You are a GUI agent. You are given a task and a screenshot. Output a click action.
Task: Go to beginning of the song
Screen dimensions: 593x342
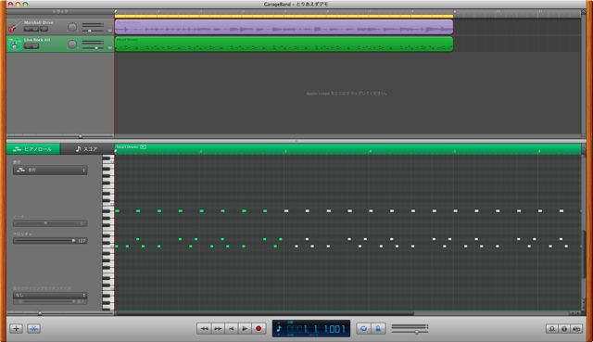(231, 328)
